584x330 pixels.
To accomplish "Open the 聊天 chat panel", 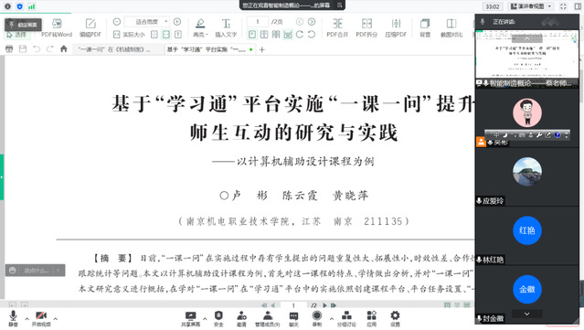I will (294, 319).
